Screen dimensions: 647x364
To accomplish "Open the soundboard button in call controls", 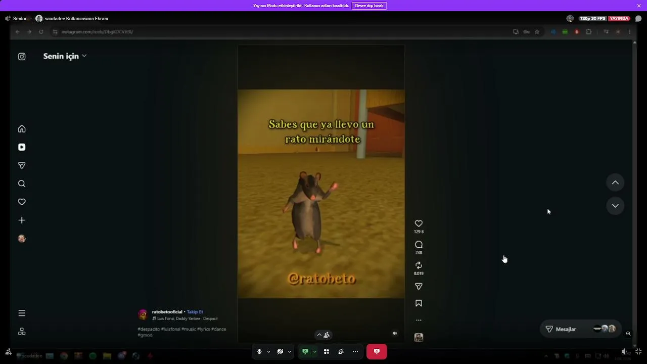I will (x=341, y=351).
